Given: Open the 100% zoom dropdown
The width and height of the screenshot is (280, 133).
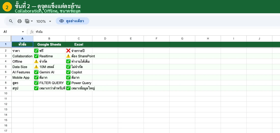Looking at the screenshot, I should click(x=44, y=21).
